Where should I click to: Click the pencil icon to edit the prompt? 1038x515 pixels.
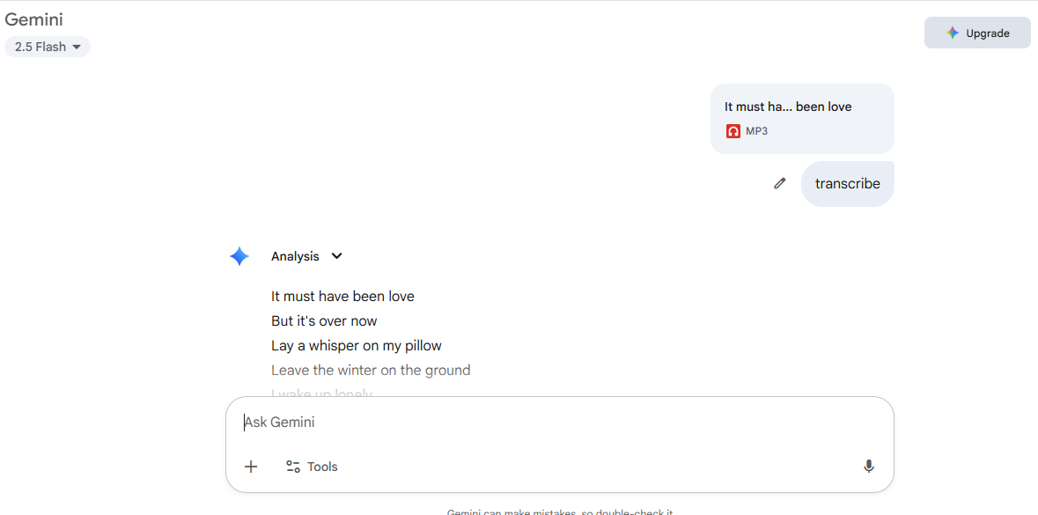point(778,183)
